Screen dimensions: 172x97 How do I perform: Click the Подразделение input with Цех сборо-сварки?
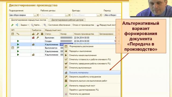[21, 15]
